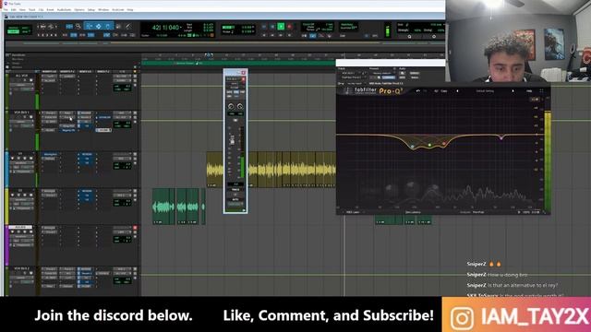Image resolution: width=591 pixels, height=332 pixels.
Task: Toggle the plug-in Bypass button
Action: [x=415, y=73]
